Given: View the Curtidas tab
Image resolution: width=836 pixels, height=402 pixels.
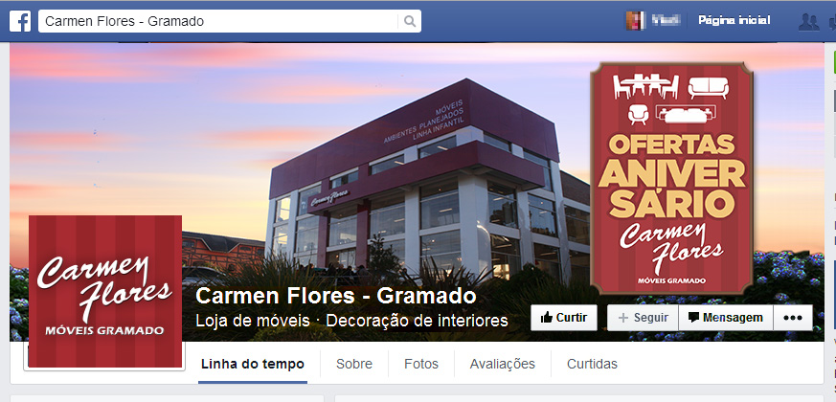Looking at the screenshot, I should click(592, 364).
